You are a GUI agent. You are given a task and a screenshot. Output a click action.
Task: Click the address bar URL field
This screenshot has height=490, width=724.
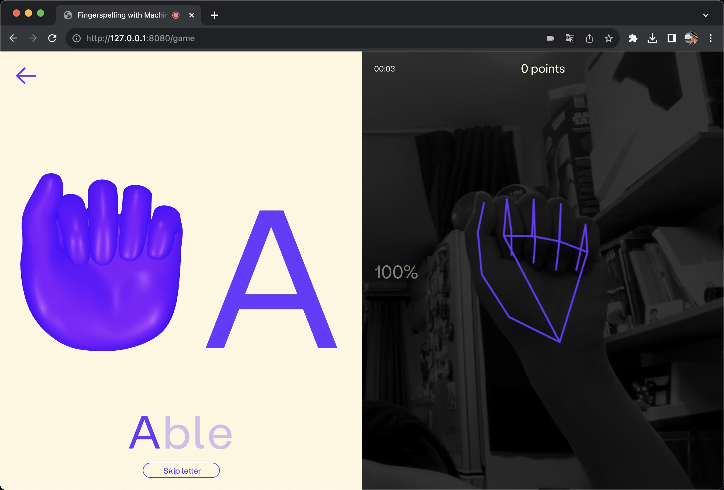coord(280,38)
